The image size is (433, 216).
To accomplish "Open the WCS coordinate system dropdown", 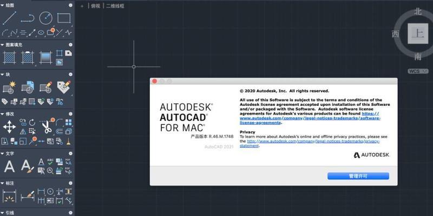I will click(418, 71).
